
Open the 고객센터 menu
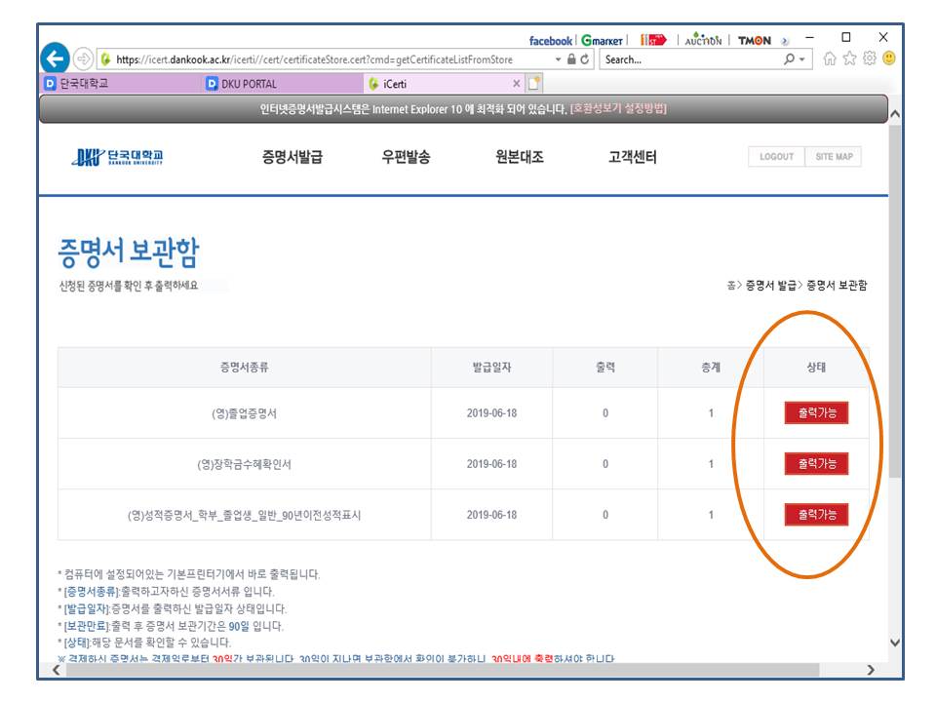click(x=632, y=157)
